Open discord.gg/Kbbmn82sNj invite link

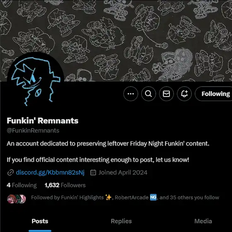[x=50, y=172]
